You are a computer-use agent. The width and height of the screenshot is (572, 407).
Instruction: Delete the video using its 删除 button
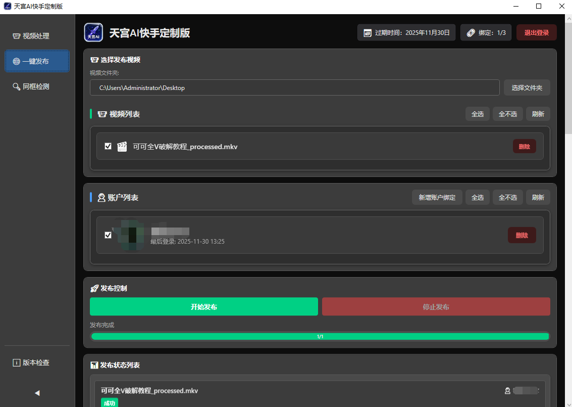click(x=524, y=147)
